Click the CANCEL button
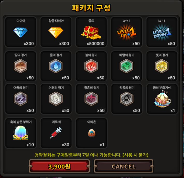The image size is (184, 178). [x=123, y=166]
